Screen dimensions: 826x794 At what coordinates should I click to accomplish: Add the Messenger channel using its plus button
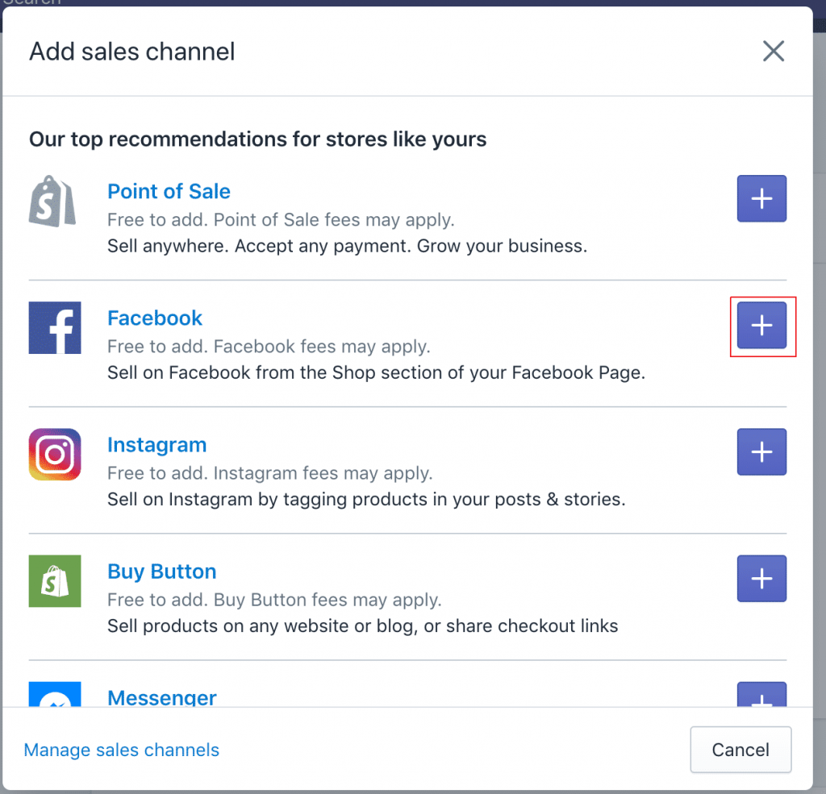[761, 696]
